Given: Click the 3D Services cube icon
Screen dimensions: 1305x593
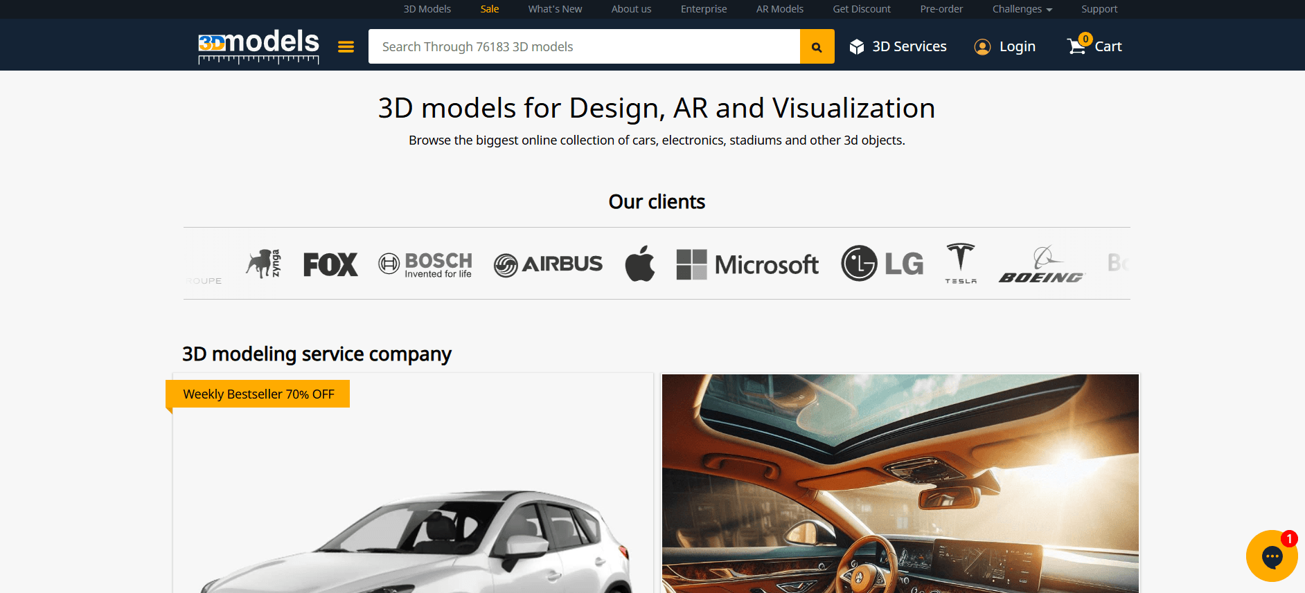Looking at the screenshot, I should [857, 46].
